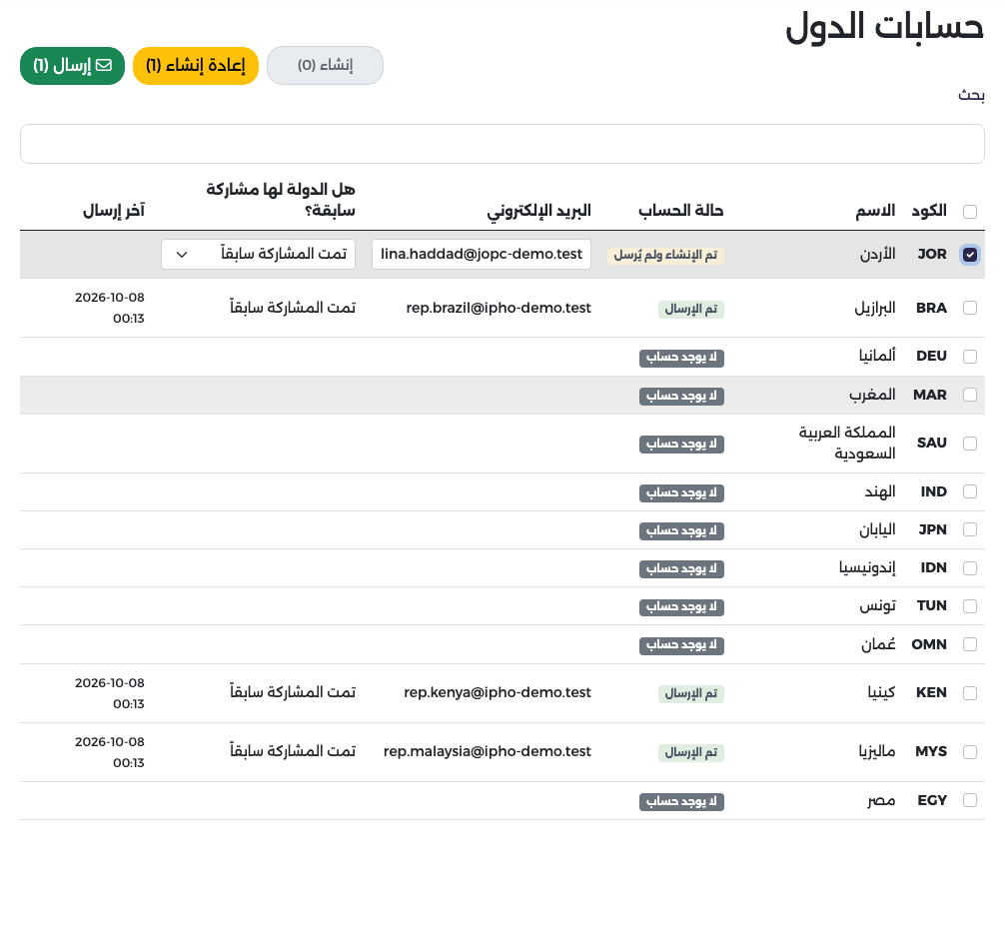
Task: Select the MYS row checkbox
Action: click(x=970, y=752)
